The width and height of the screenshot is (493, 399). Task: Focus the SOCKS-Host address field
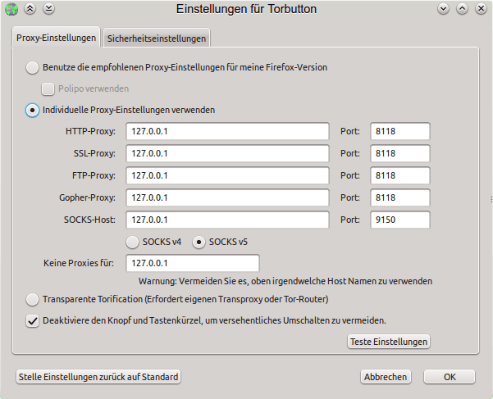coord(228,220)
